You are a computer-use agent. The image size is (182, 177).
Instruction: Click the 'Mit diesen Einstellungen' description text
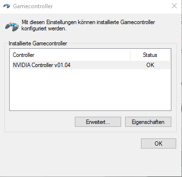(88, 22)
